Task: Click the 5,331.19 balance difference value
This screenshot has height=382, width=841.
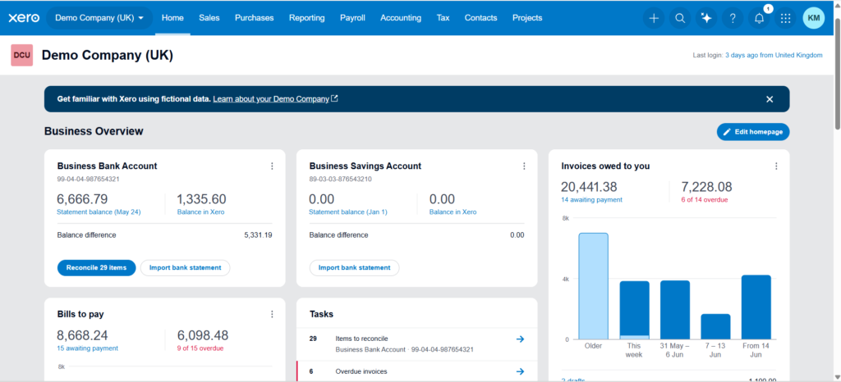Action: [258, 235]
